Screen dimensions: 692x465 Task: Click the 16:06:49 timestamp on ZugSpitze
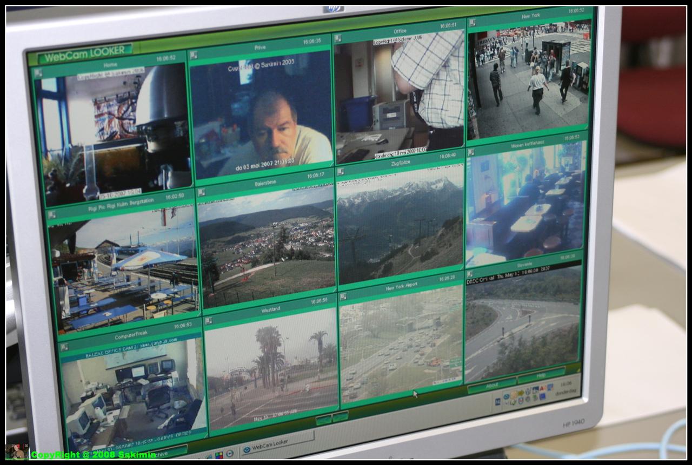pyautogui.click(x=447, y=156)
